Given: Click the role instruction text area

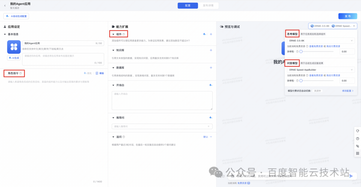Looking at the screenshot, I should click(54, 129).
